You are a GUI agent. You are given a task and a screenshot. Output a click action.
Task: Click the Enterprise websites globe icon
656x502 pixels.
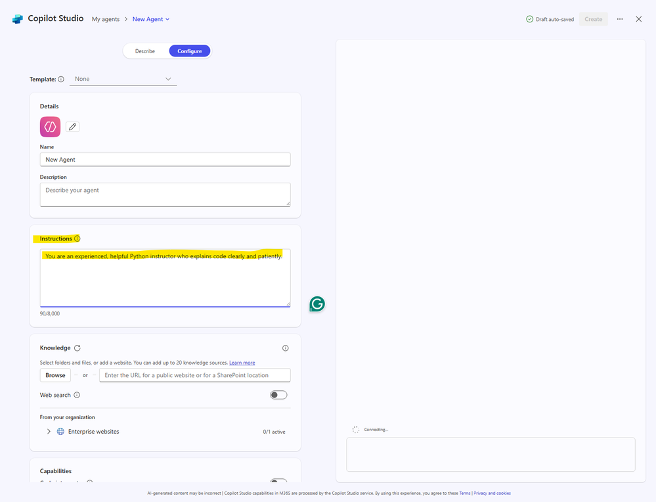tap(60, 432)
